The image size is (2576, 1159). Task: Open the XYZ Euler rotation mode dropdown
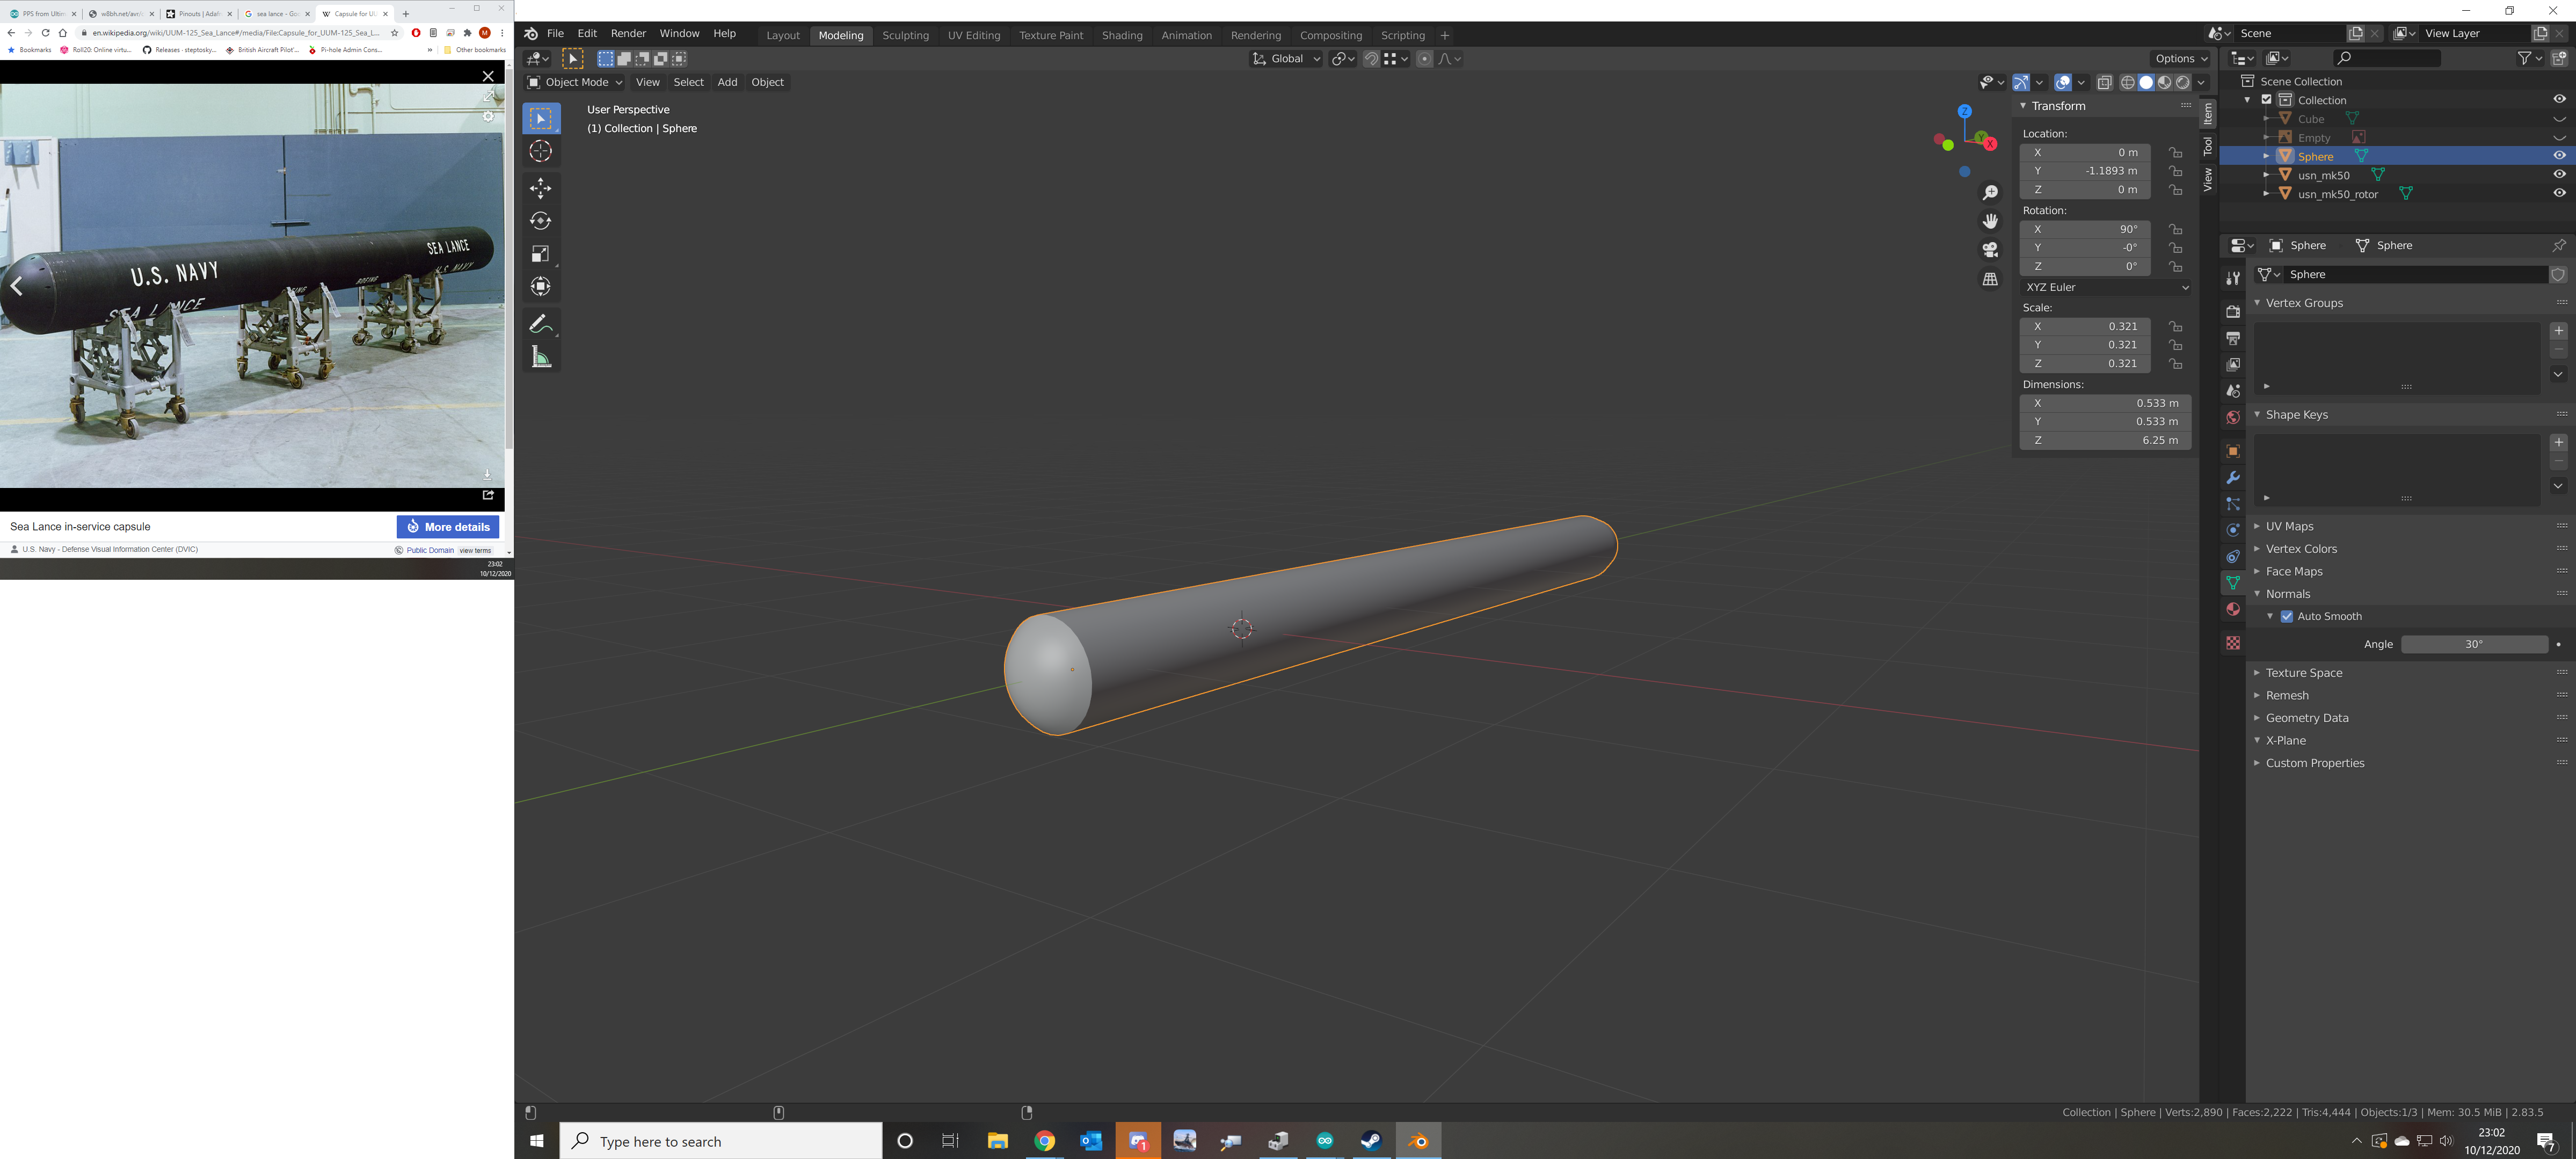pyautogui.click(x=2106, y=287)
